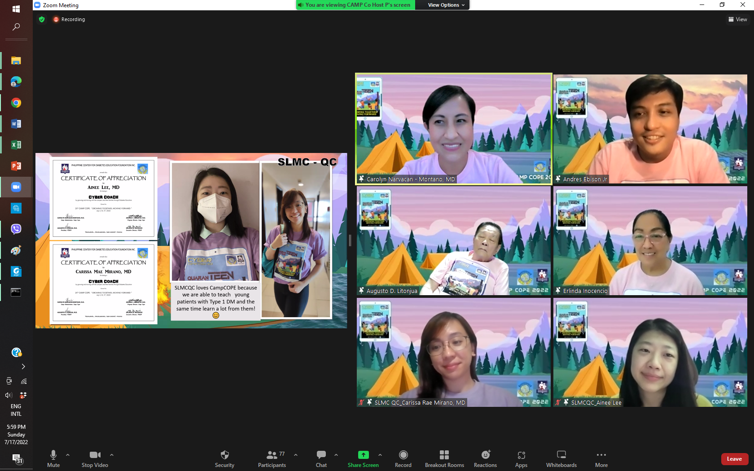Open Breakout Rooms

point(444,458)
